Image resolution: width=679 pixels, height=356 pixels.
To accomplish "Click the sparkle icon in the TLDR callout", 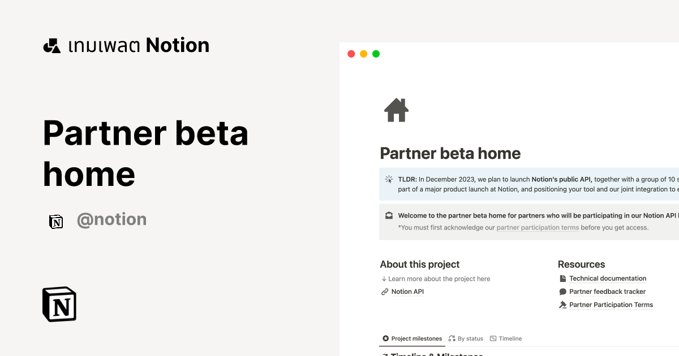I will [389, 179].
